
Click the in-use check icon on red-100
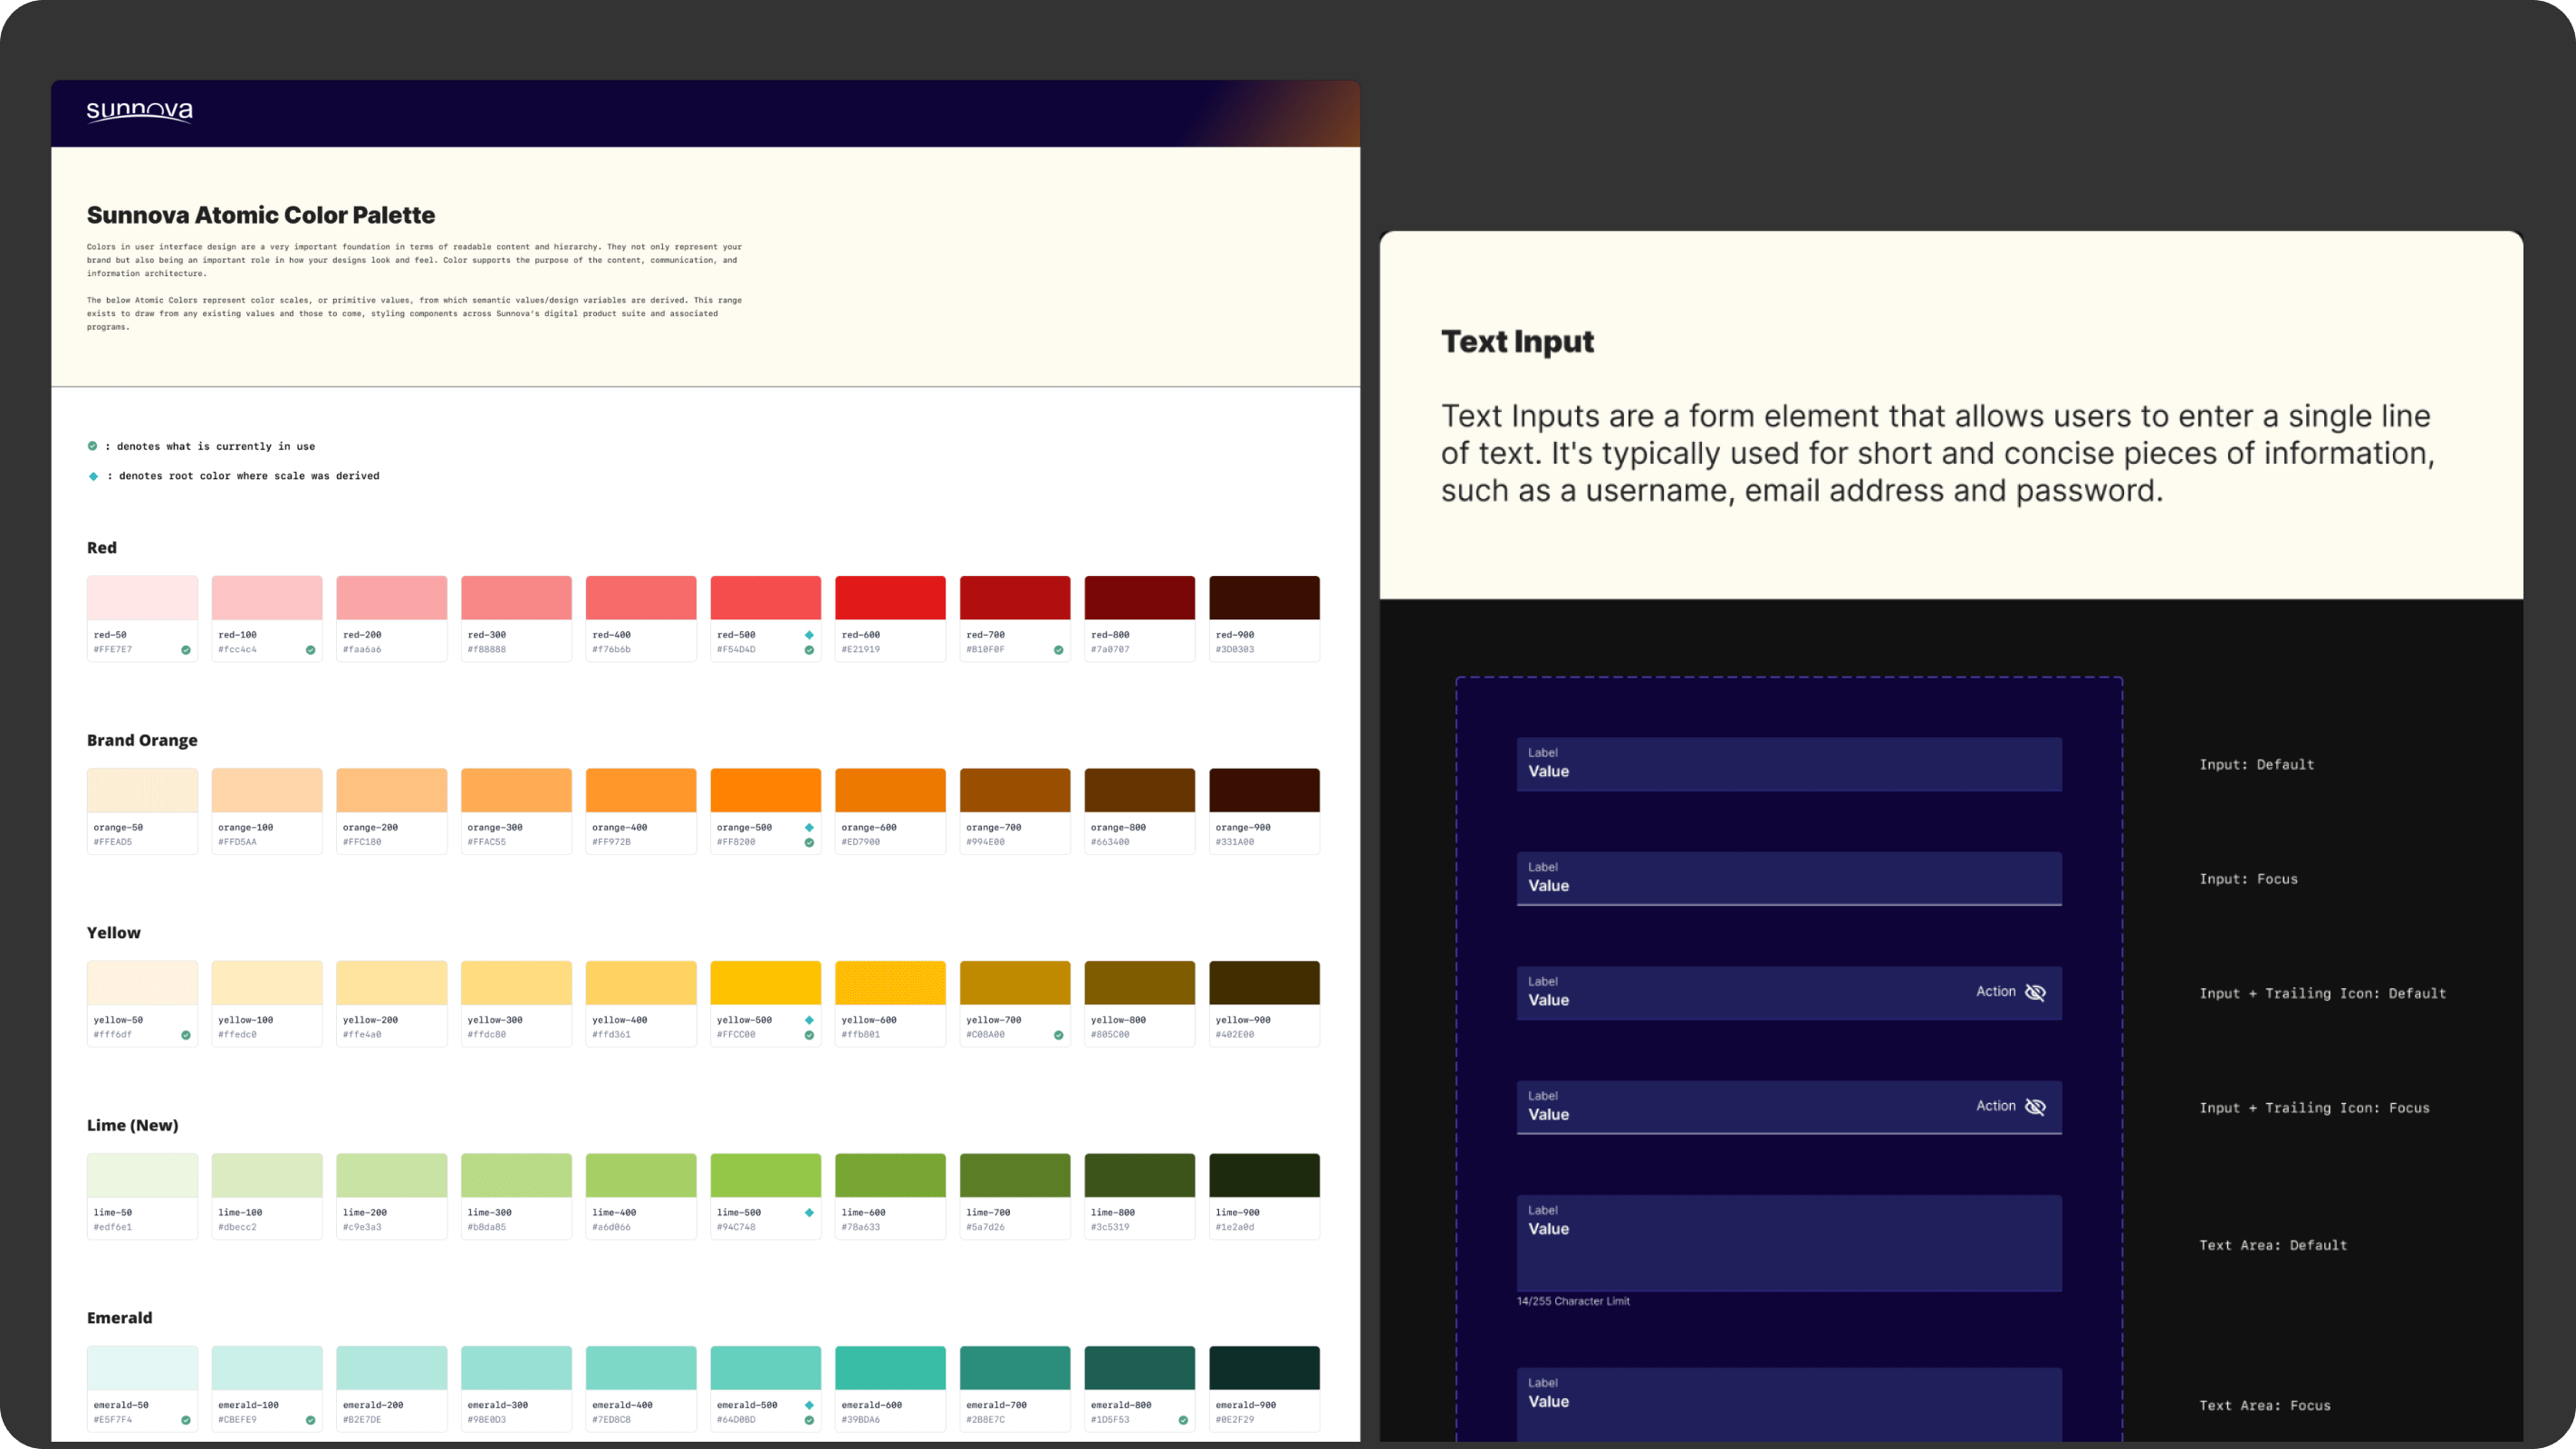click(310, 650)
